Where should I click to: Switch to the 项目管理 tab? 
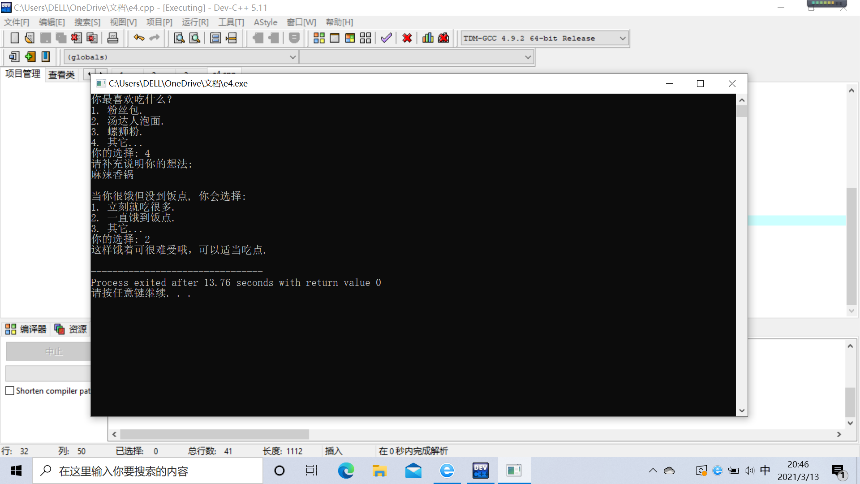(23, 74)
